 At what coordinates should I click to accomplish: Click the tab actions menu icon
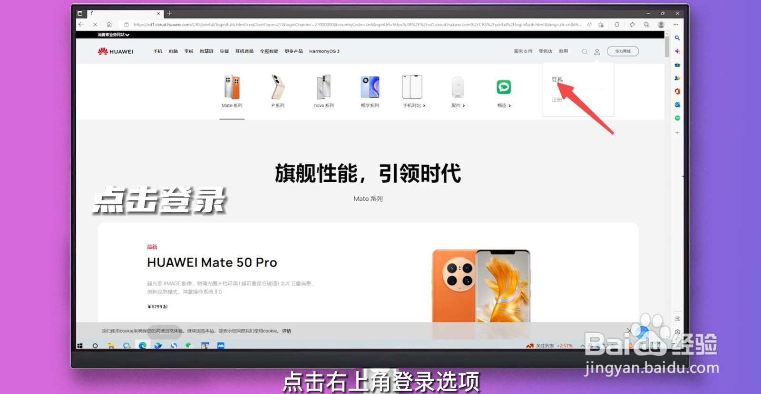[80, 13]
